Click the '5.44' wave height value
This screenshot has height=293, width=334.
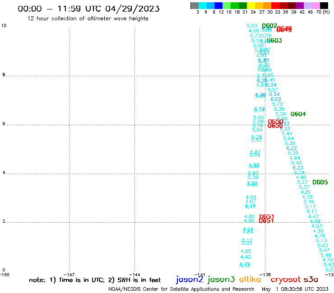coord(287,133)
